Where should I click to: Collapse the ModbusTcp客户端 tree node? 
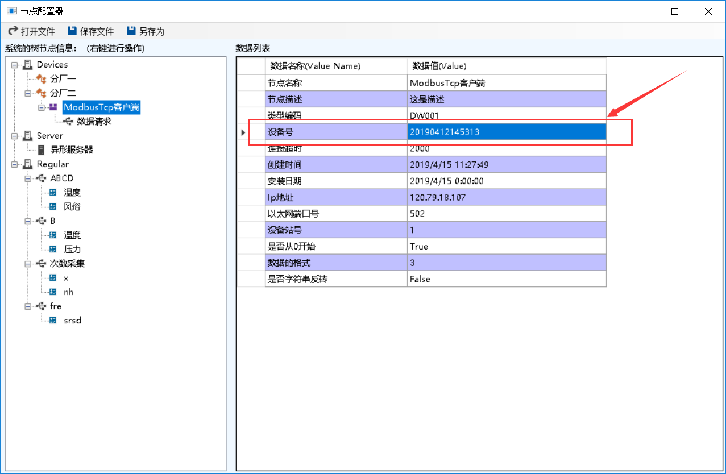(42, 107)
